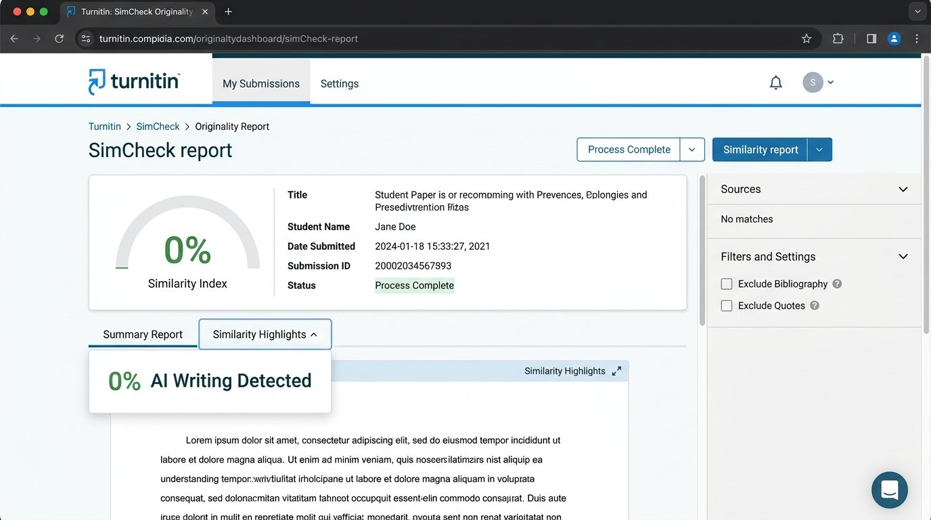
Task: Click the Similarity report button
Action: (760, 150)
